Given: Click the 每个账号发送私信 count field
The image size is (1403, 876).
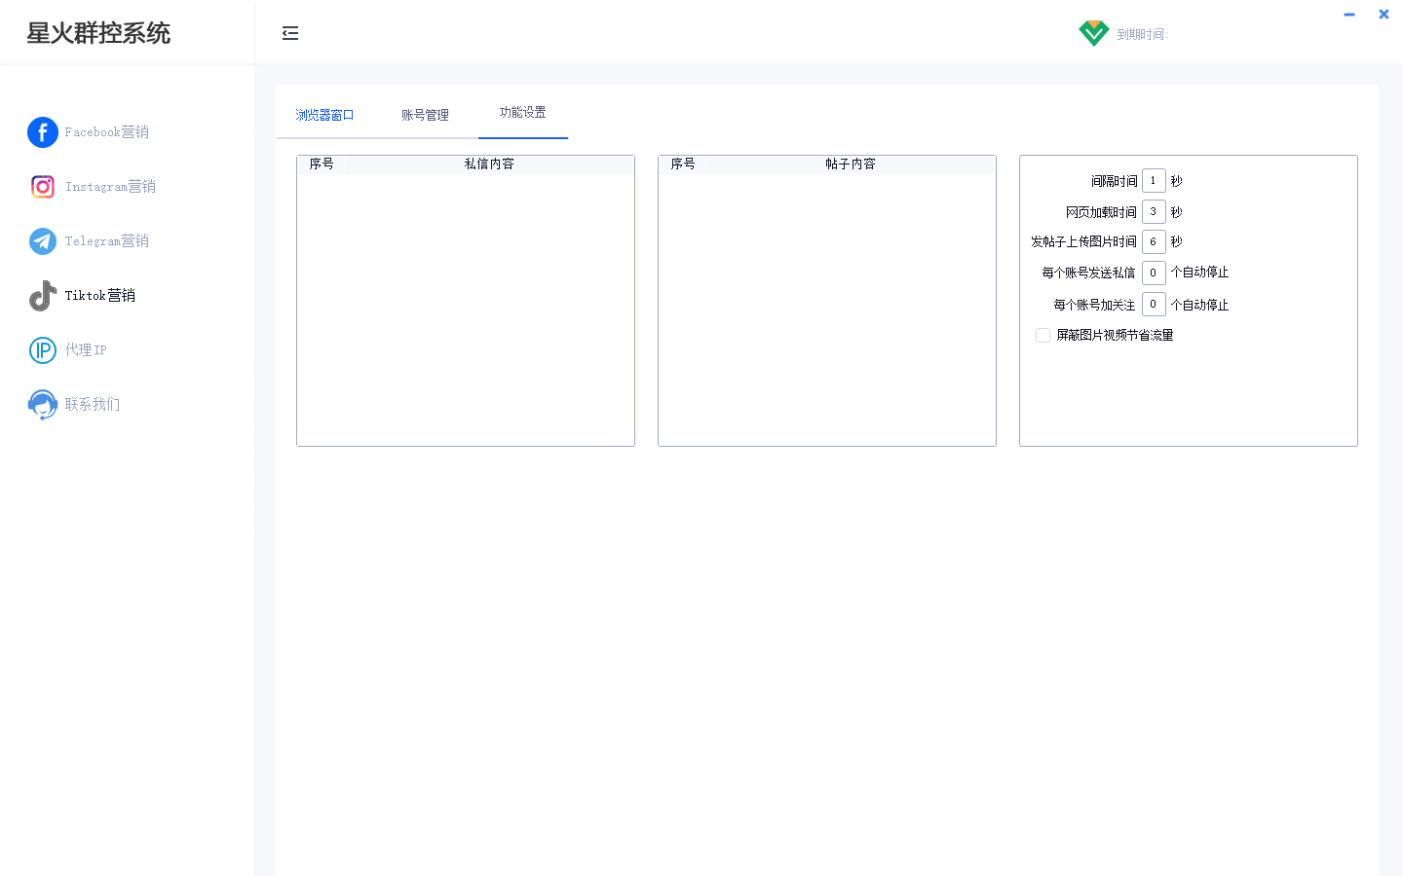Looking at the screenshot, I should pyautogui.click(x=1154, y=274).
